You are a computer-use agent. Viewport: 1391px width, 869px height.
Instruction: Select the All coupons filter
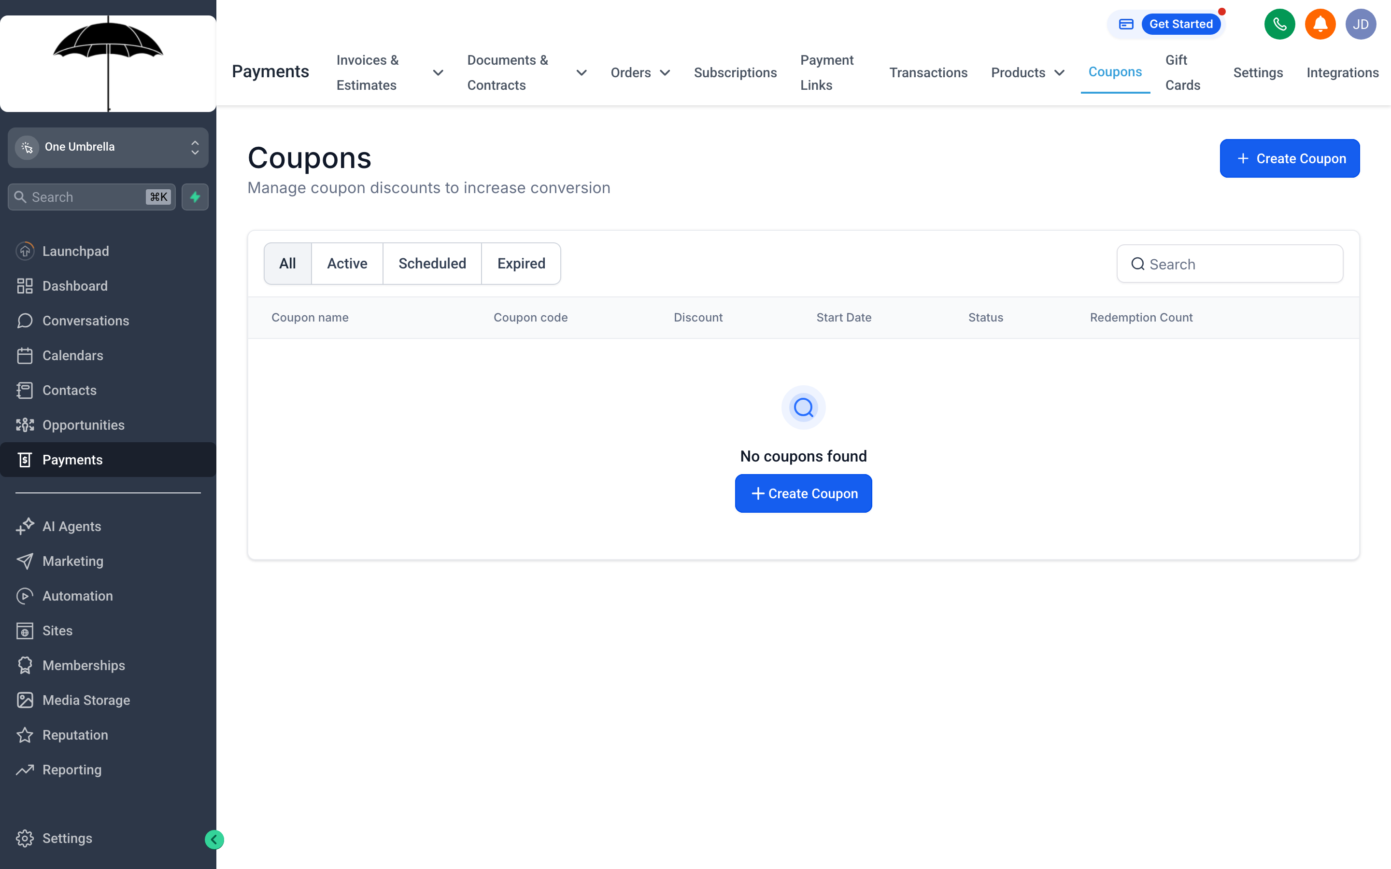tap(287, 263)
